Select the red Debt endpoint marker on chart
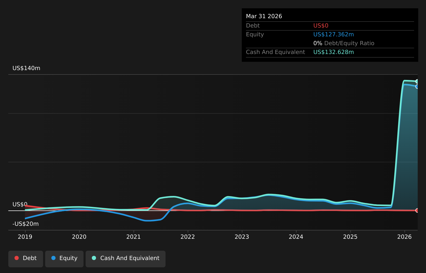 coord(417,210)
